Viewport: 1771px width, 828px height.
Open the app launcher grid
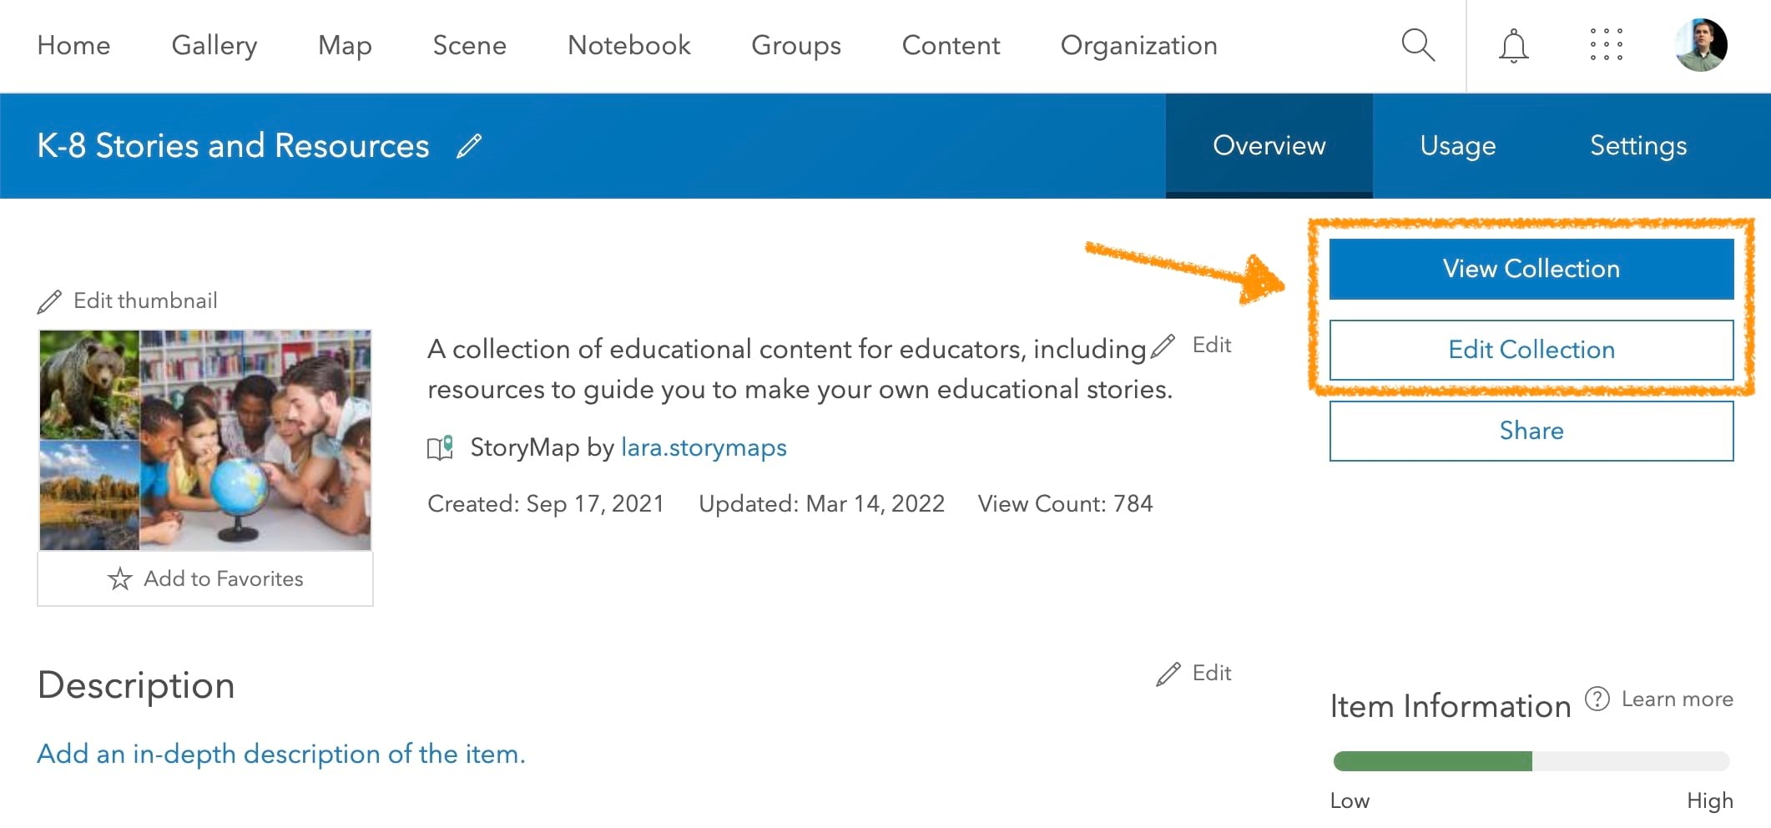click(x=1607, y=45)
